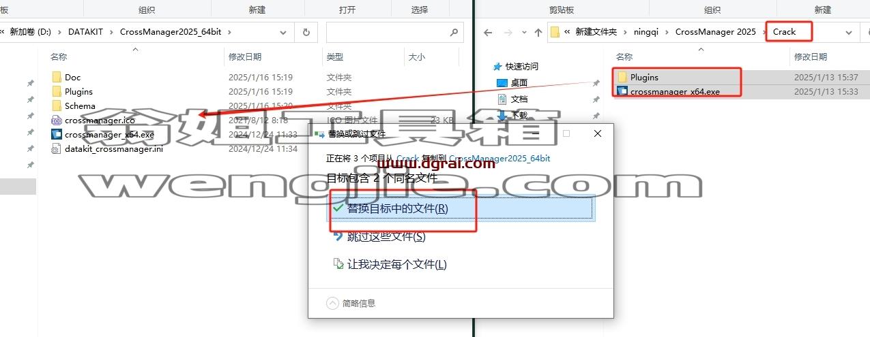
Task: Select the datakit_crossmanager.ini file icon
Action: (x=57, y=148)
